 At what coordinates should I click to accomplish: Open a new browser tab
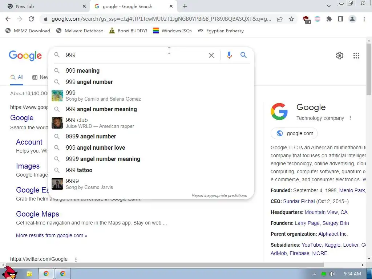click(x=185, y=7)
